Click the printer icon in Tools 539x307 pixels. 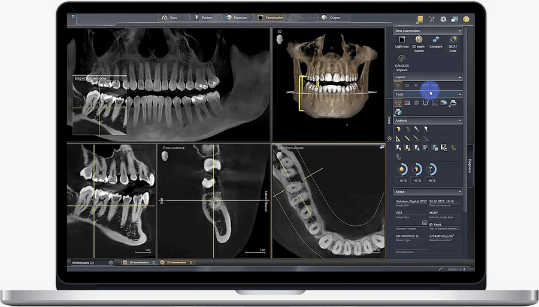click(453, 103)
